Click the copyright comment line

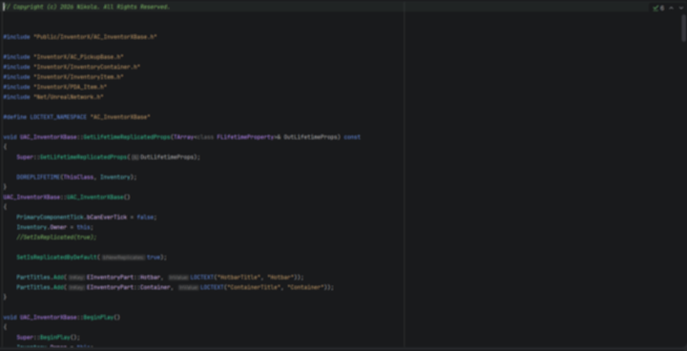pyautogui.click(x=86, y=7)
